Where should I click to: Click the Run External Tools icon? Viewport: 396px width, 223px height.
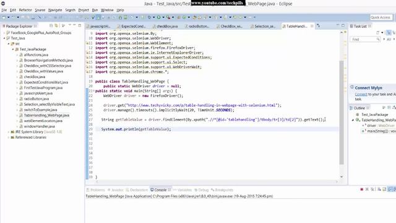coord(168,17)
